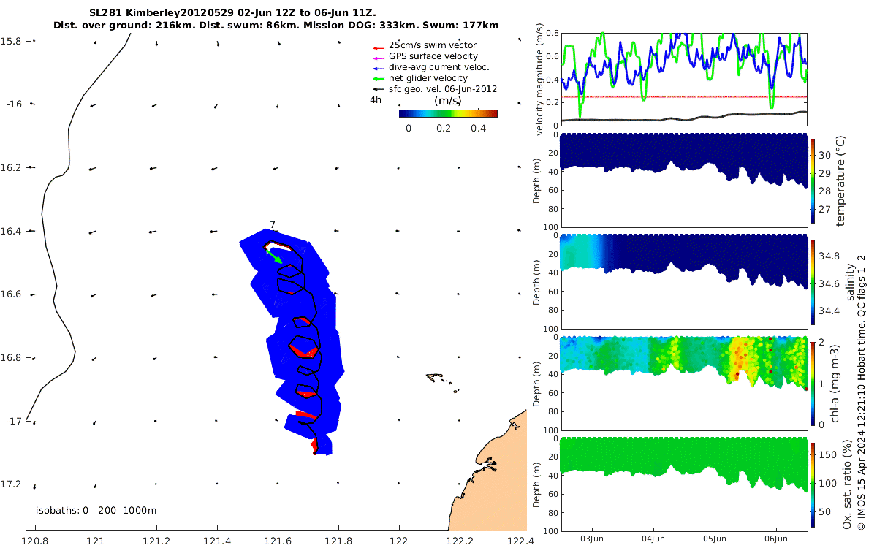Image resolution: width=877 pixels, height=548 pixels.
Task: Click the '17.2' latitude tick label
Action: tap(11, 484)
